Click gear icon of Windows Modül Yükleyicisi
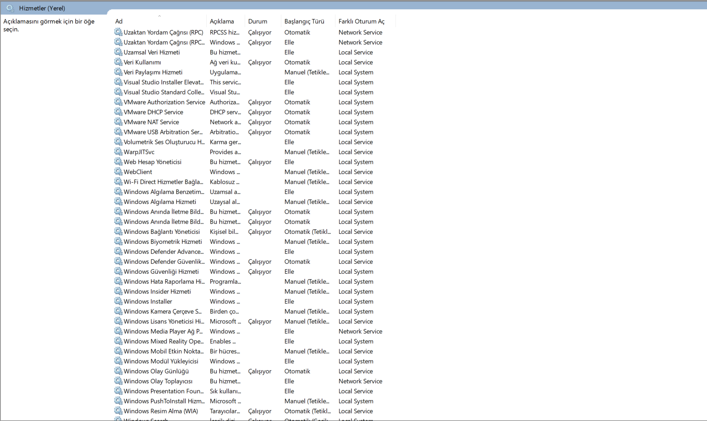This screenshot has width=707, height=421. (118, 361)
